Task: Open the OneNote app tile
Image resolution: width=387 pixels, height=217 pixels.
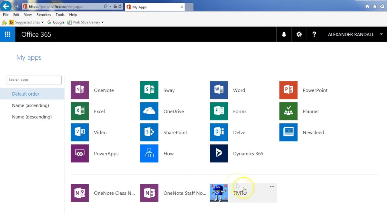Action: click(x=80, y=90)
